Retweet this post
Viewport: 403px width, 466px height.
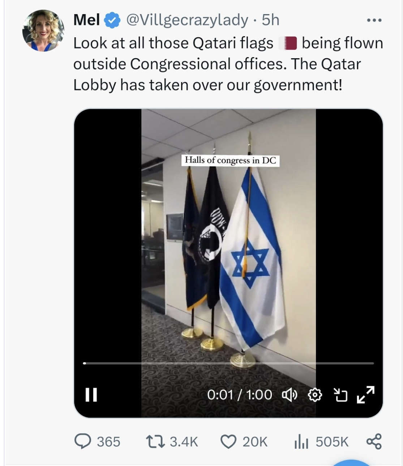pyautogui.click(x=155, y=441)
